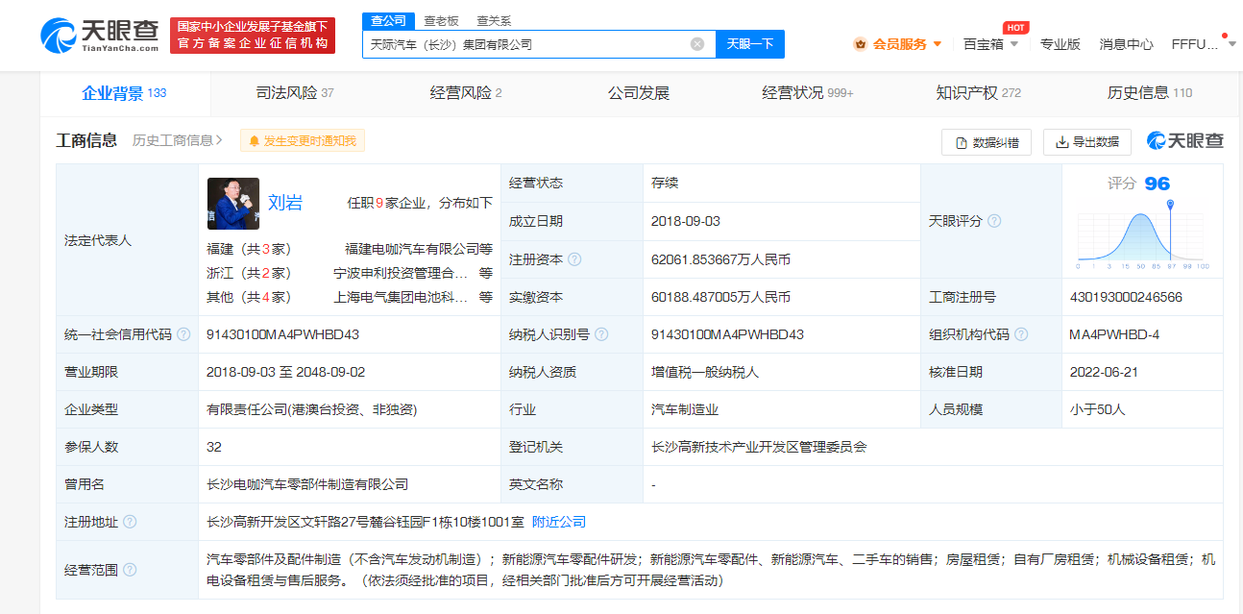Click 曾用名 value 长沙电咖汽车零部件制造有限公司
Viewport: 1243px width, 614px height.
307,484
